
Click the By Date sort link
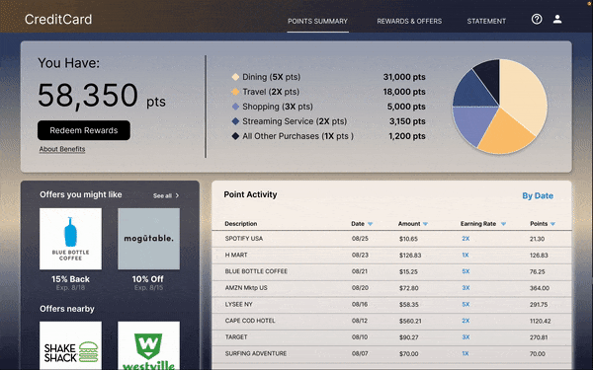click(x=538, y=195)
